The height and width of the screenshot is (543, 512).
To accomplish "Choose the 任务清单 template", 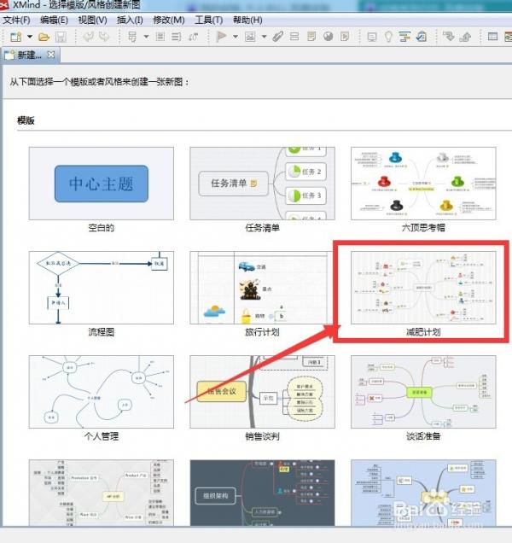I will 263,184.
